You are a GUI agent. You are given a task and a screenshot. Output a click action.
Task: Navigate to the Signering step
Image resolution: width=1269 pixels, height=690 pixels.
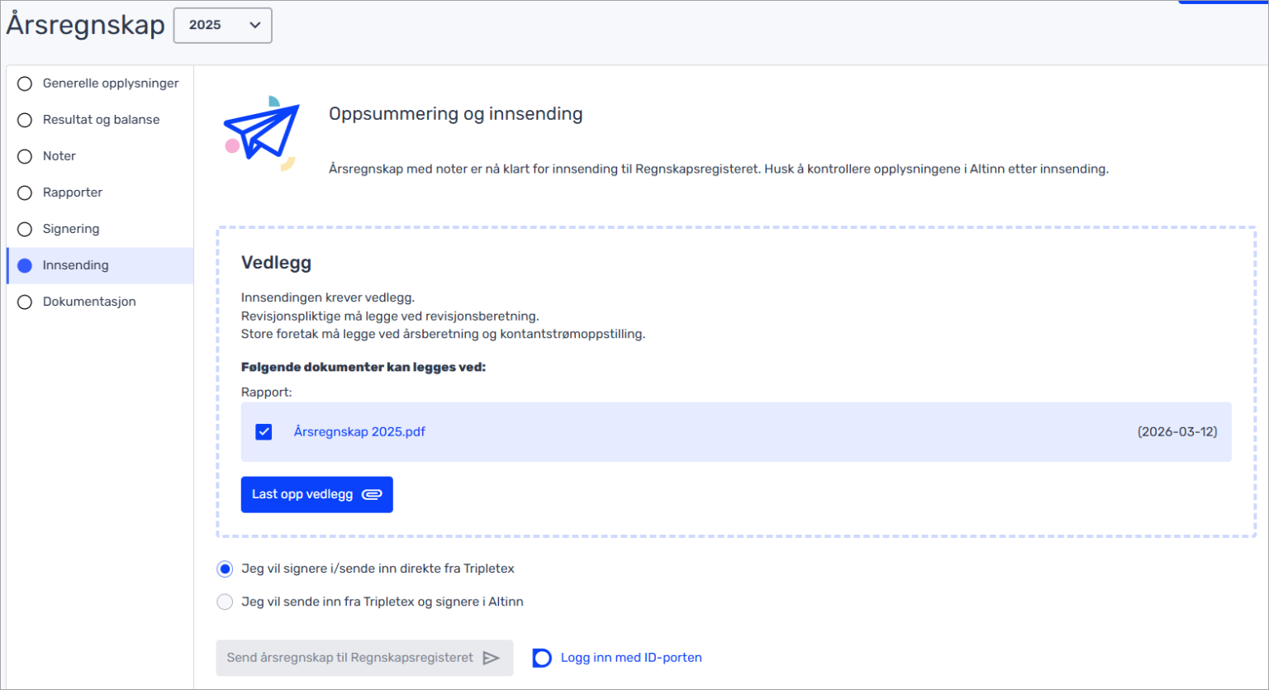71,229
